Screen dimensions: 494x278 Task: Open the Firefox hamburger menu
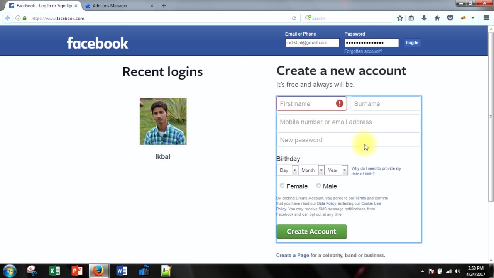486,18
